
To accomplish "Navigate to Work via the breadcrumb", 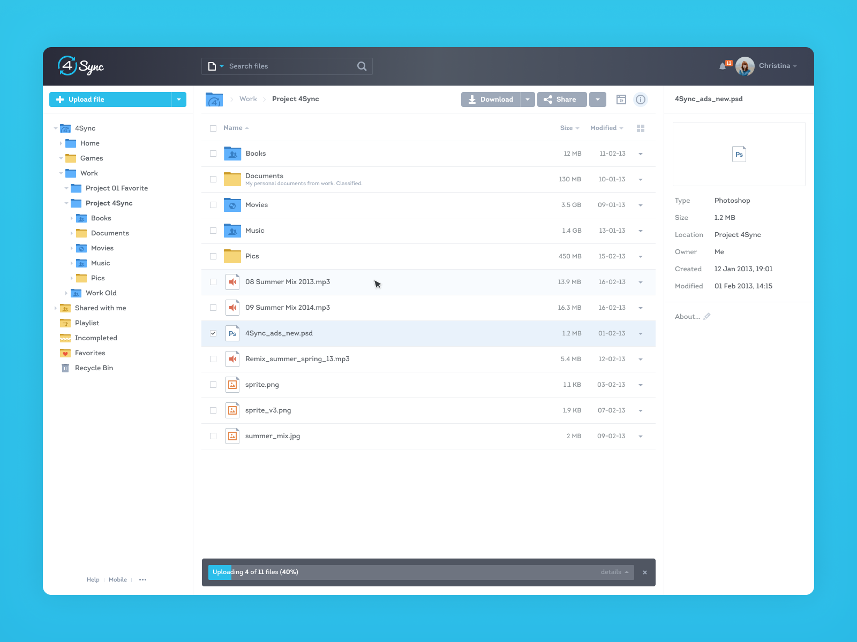I will (247, 99).
